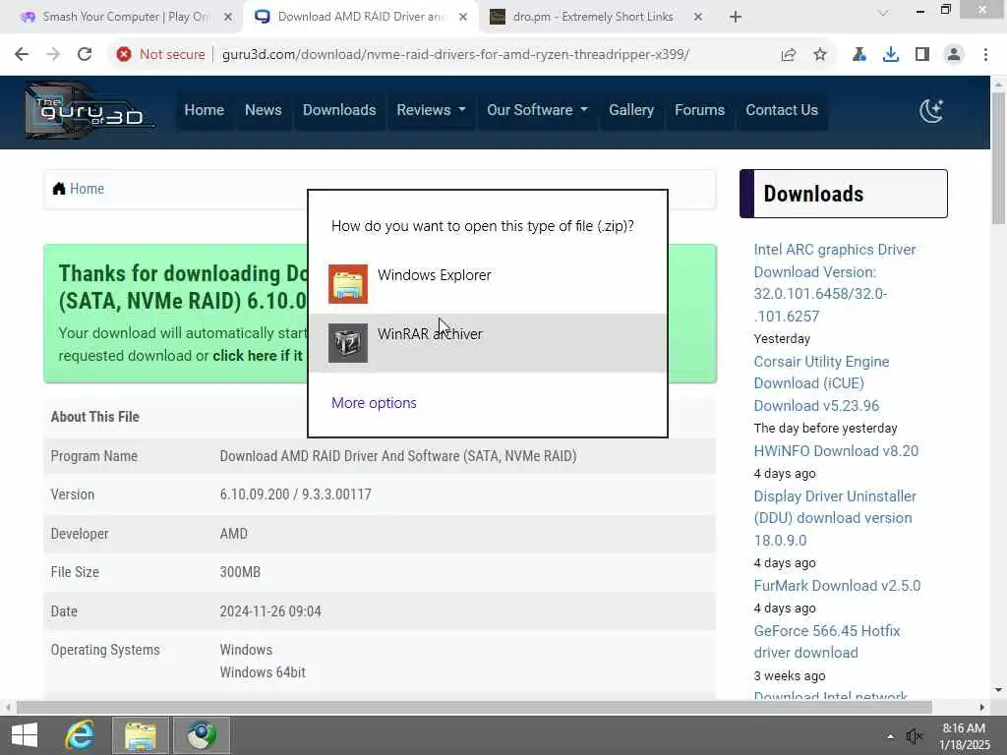Screen dimensions: 1007x755
Task: Open File Explorer from taskbar
Action: [x=141, y=735]
